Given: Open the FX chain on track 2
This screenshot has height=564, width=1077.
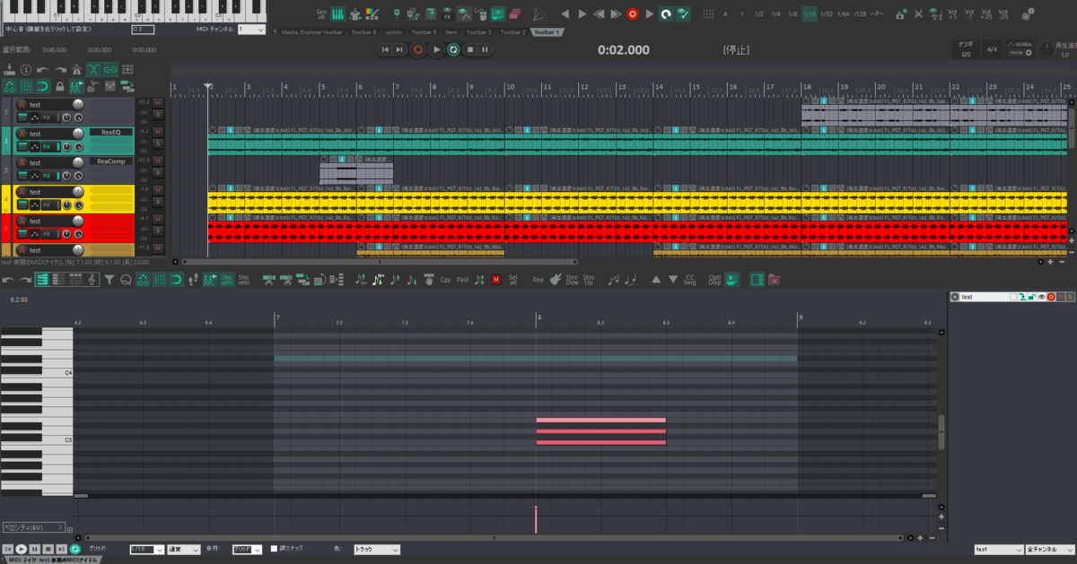Looking at the screenshot, I should (x=47, y=147).
